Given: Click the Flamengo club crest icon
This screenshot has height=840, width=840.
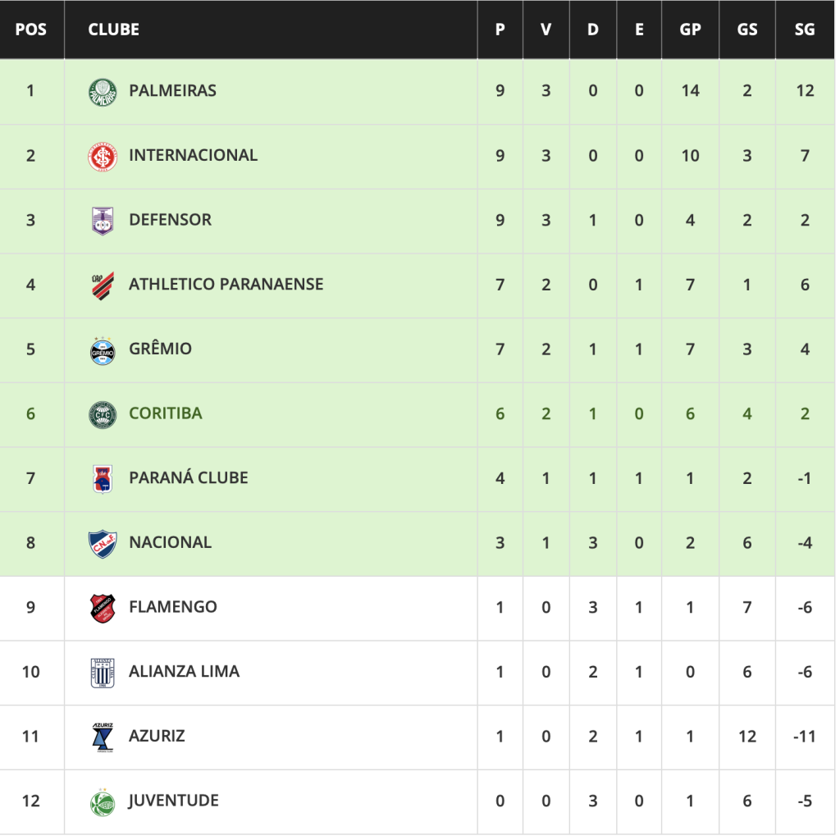Looking at the screenshot, I should (x=103, y=608).
